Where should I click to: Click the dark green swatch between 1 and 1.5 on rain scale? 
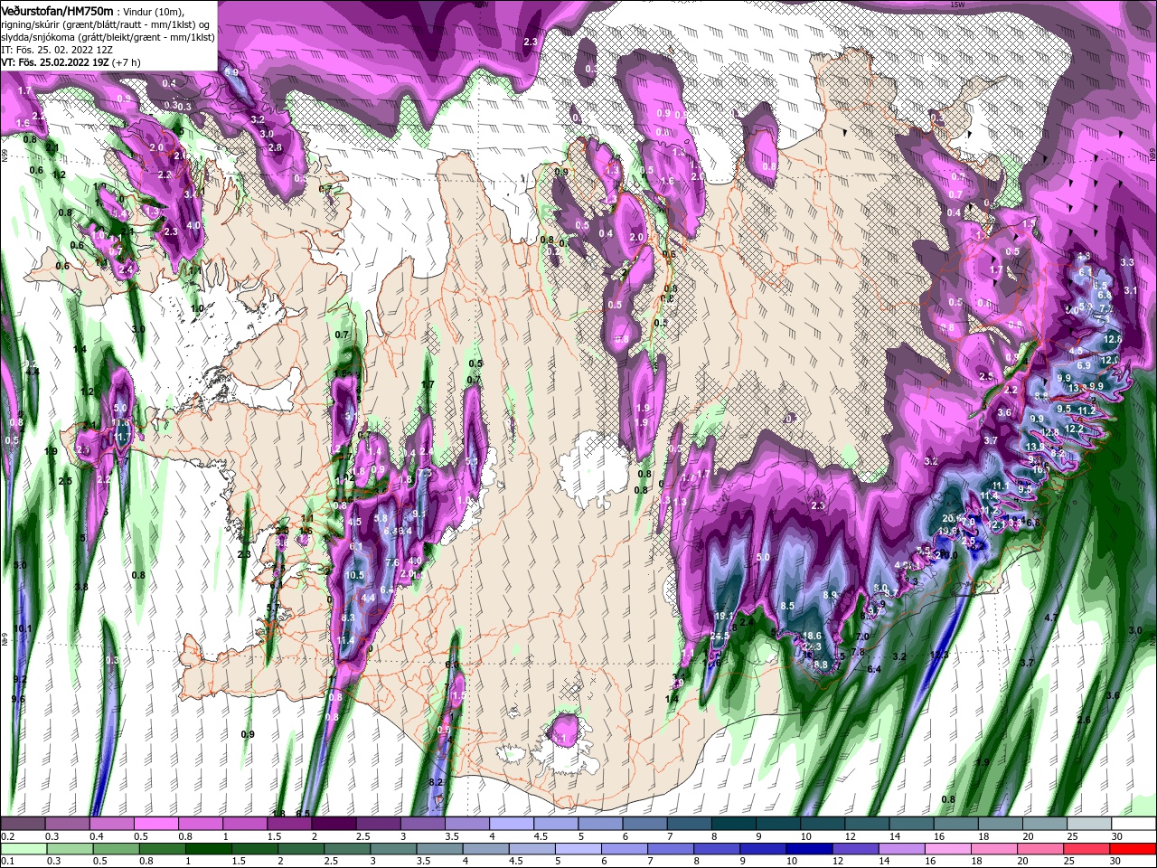point(208,848)
